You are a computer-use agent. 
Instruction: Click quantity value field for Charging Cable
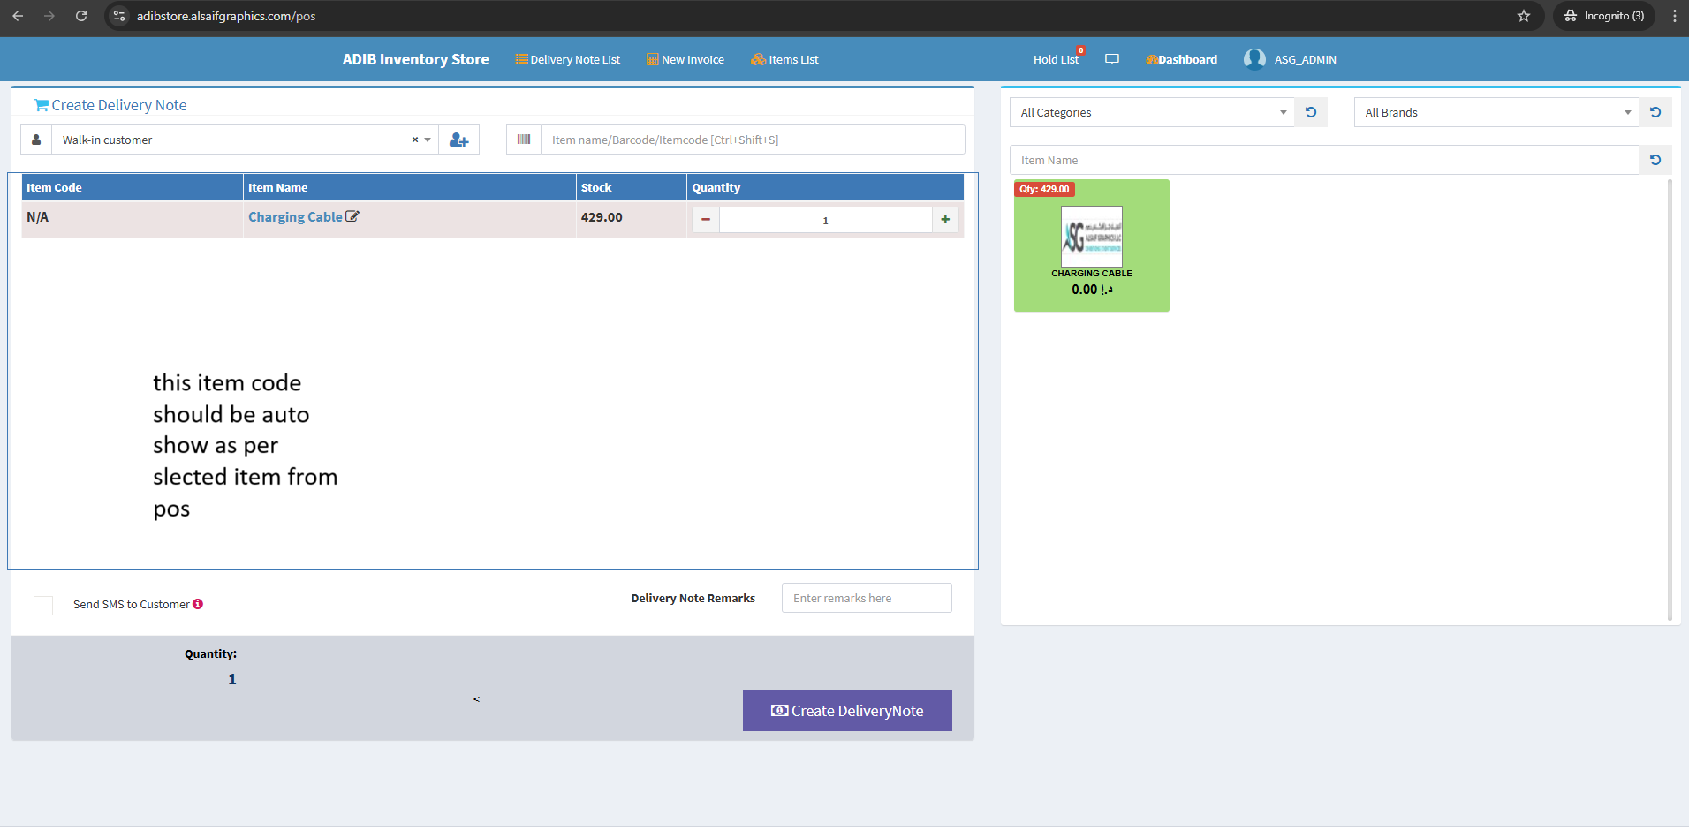pos(826,220)
